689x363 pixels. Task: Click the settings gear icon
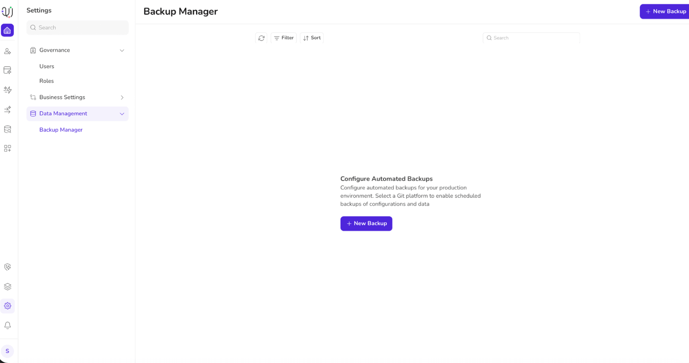coord(7,306)
